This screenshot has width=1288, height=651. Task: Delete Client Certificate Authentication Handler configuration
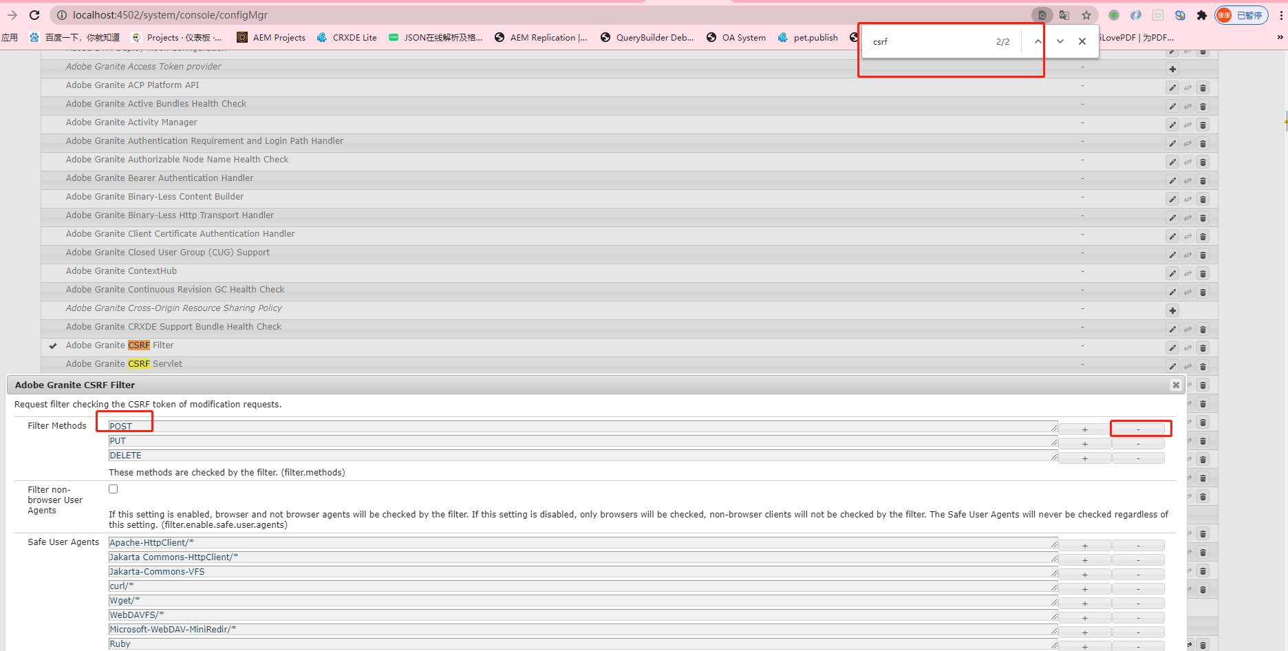[x=1203, y=236]
